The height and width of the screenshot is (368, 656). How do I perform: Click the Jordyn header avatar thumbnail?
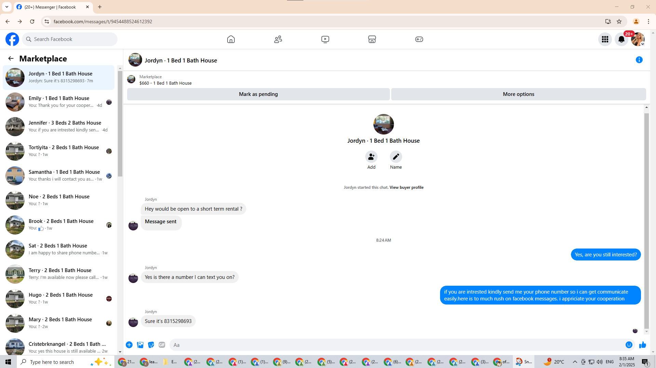135,60
